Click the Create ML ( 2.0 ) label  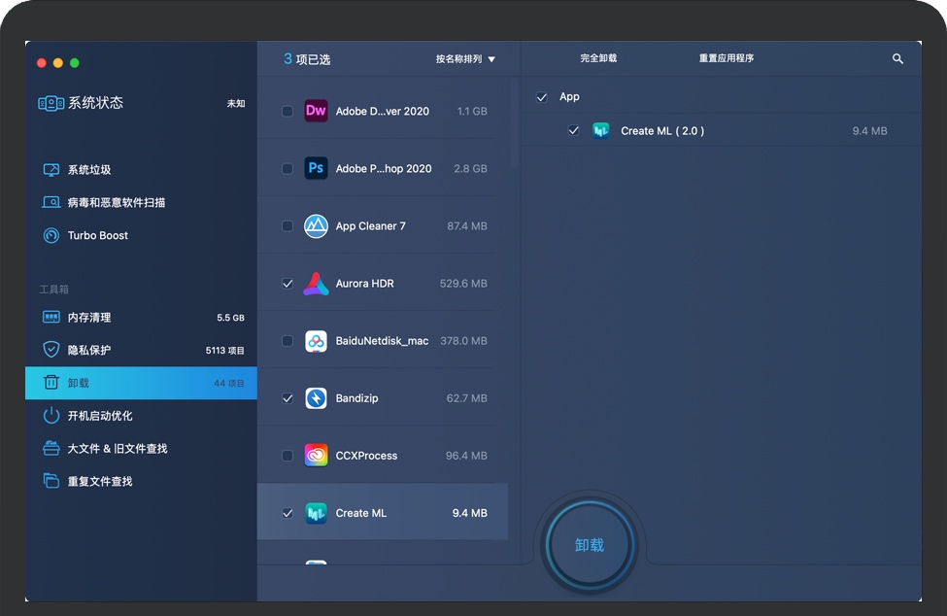click(662, 131)
